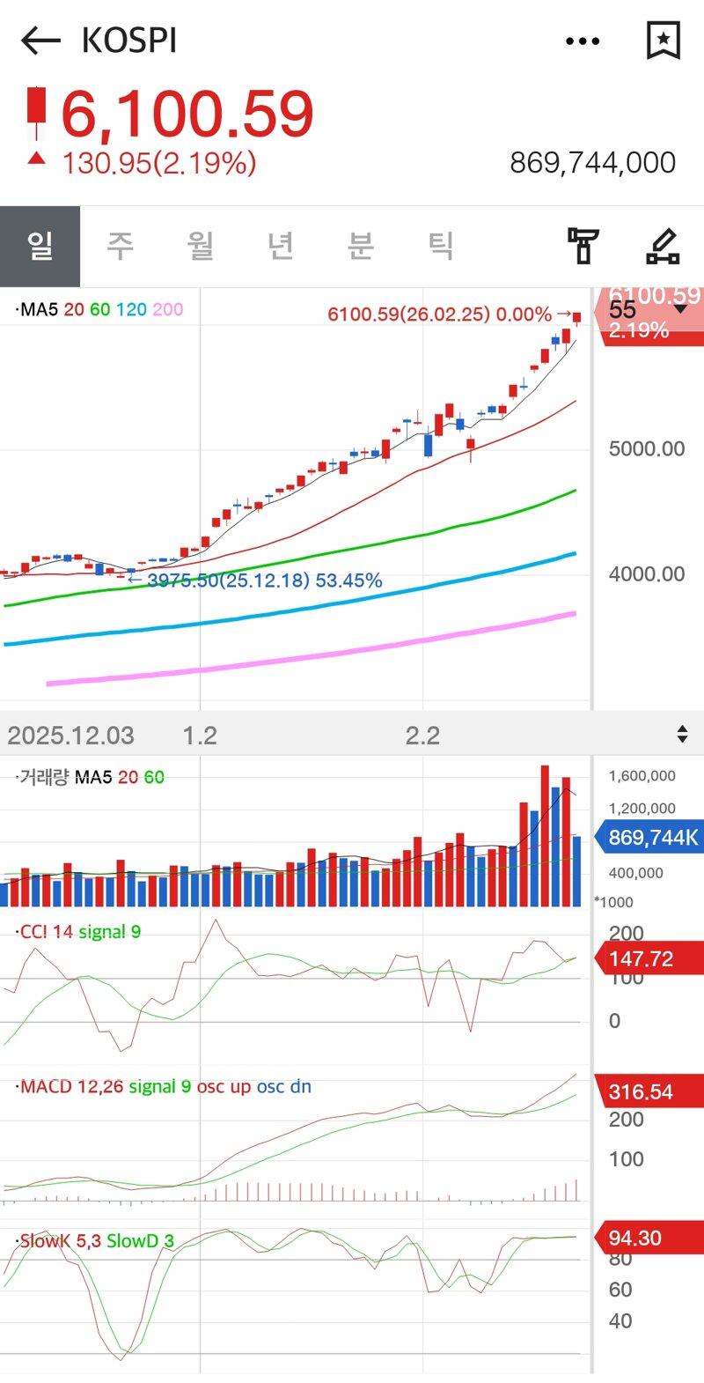The height and width of the screenshot is (1383, 704).
Task: Tap the latest red candle on chart
Action: 577,318
